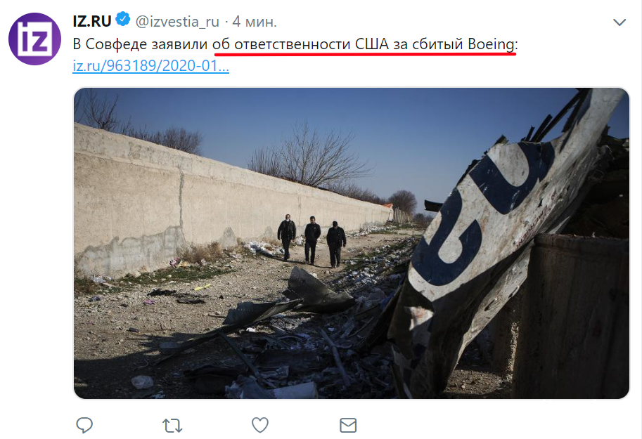The height and width of the screenshot is (439, 642).
Task: Open the plane wreckage photo
Action: pyautogui.click(x=352, y=243)
